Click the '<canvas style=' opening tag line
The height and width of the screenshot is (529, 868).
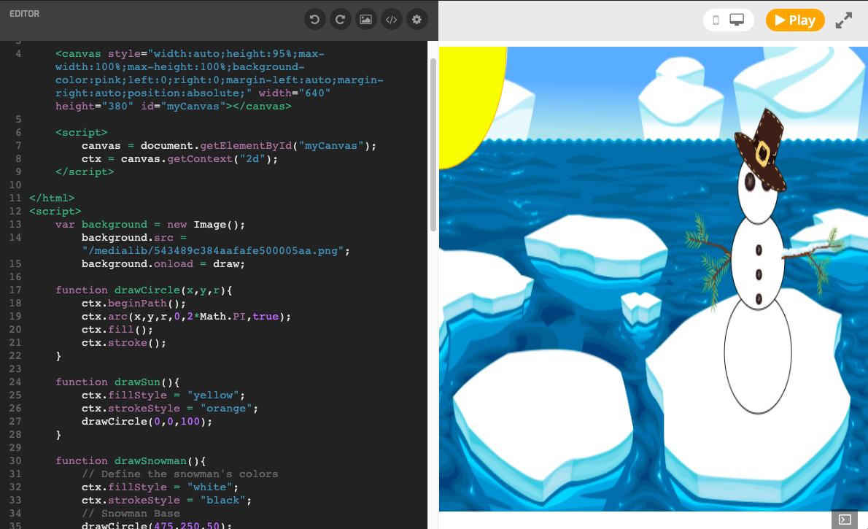tap(190, 54)
